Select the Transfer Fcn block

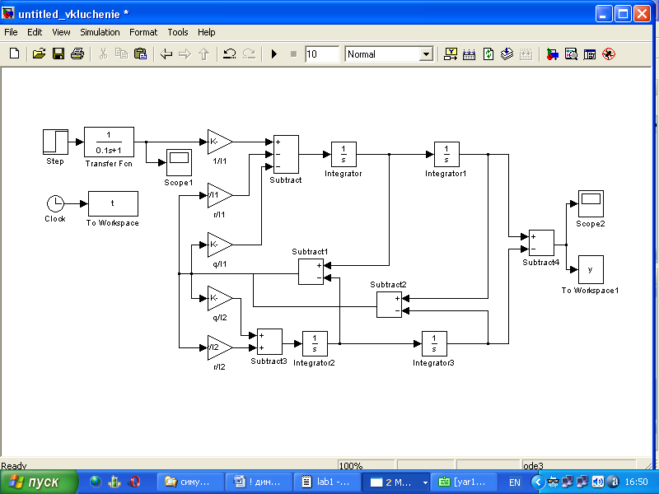tap(110, 142)
